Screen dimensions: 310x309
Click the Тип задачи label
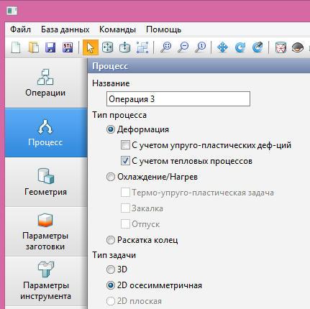pos(114,255)
